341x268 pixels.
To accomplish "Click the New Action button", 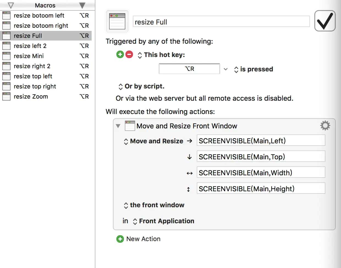I will point(143,239).
